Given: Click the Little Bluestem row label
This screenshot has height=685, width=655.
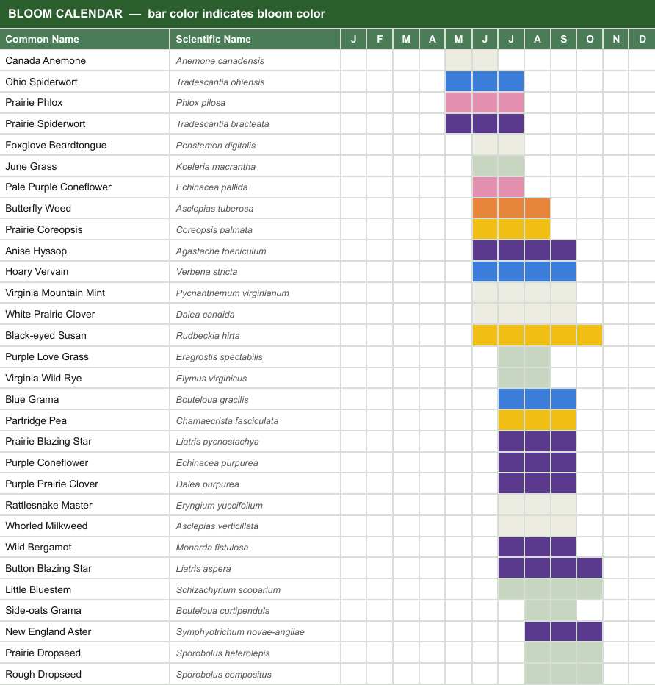Looking at the screenshot, I should [38, 589].
